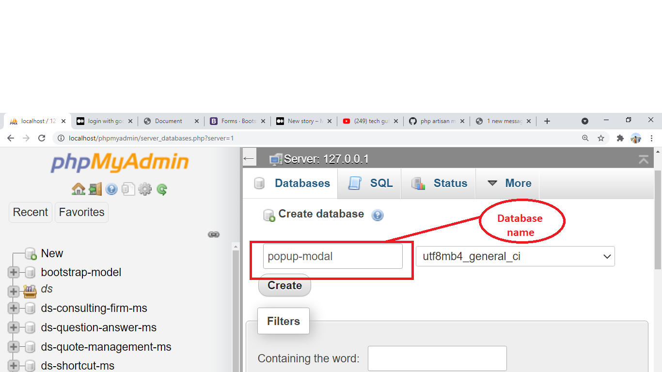The height and width of the screenshot is (372, 662).
Task: Switch to the SQL tab
Action: click(369, 183)
